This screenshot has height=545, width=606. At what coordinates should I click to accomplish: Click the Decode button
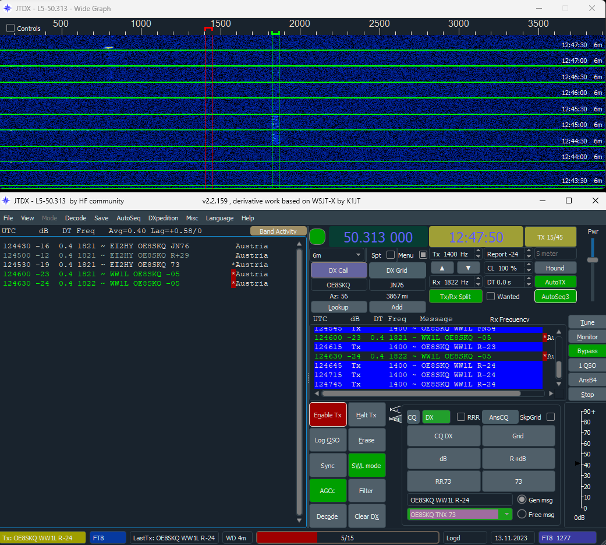click(x=328, y=516)
